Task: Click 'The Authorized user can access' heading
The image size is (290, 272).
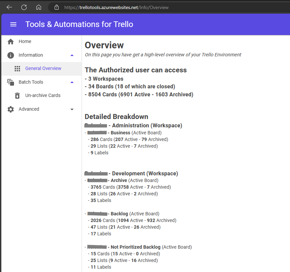Action: (136, 70)
